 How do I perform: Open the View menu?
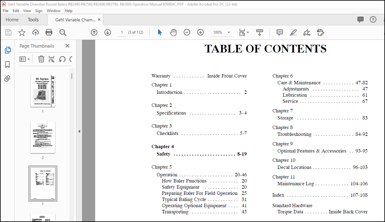point(27,10)
